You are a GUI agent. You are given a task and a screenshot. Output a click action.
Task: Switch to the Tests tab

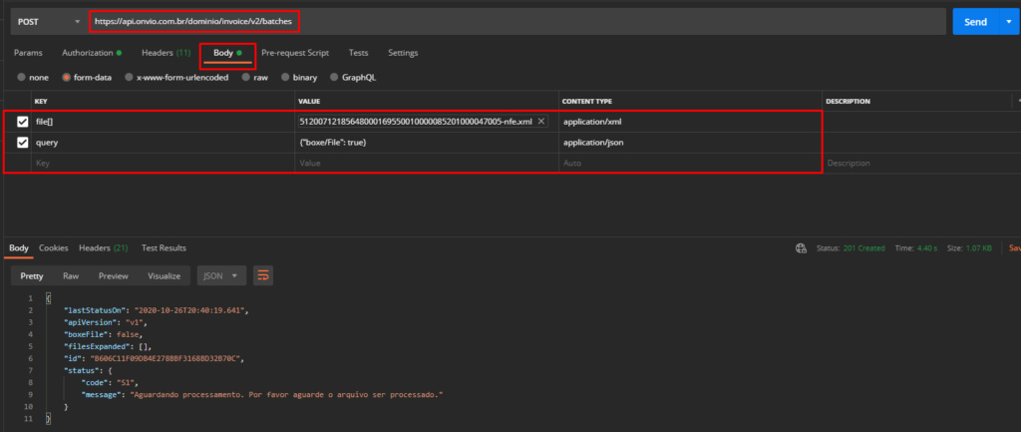pyautogui.click(x=358, y=53)
